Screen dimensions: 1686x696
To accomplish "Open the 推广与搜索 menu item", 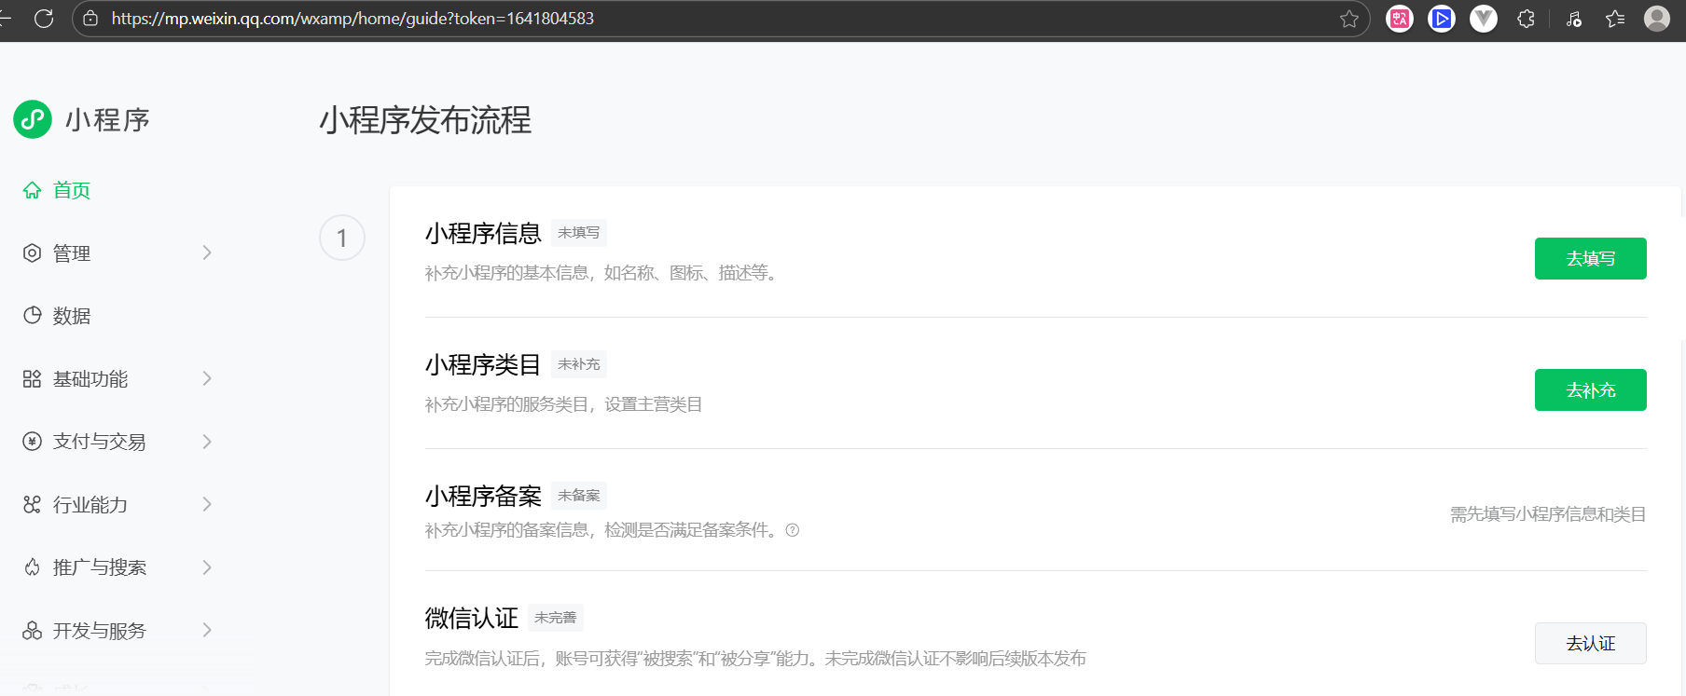I will 100,567.
